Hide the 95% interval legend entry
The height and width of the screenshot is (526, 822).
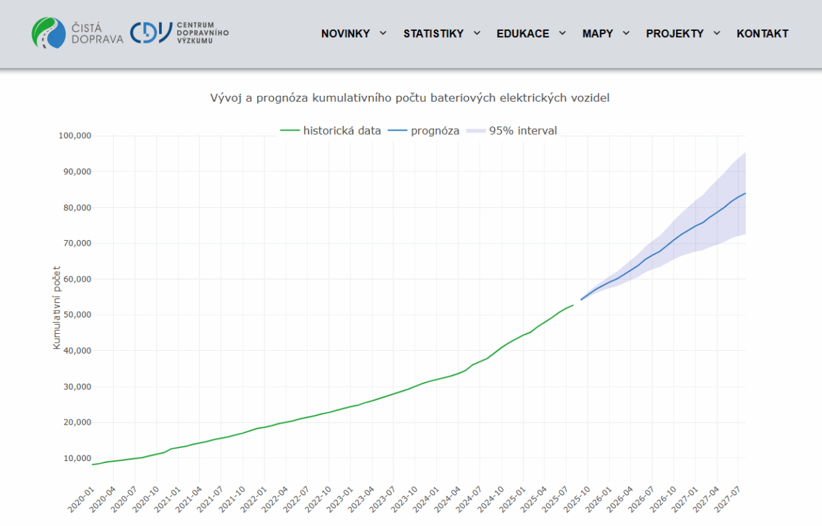523,131
